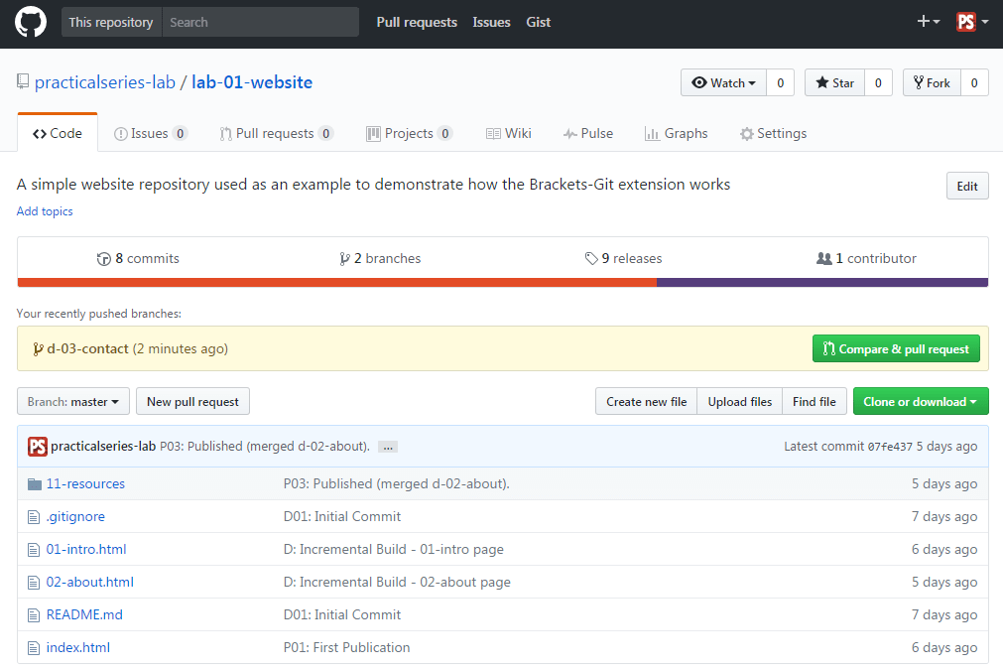
Task: Open the Graphs tab
Action: pyautogui.click(x=677, y=133)
